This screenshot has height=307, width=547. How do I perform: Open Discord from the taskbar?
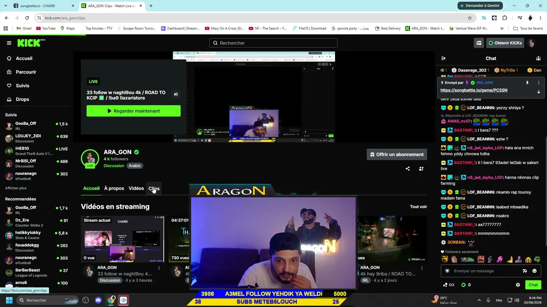(98, 300)
